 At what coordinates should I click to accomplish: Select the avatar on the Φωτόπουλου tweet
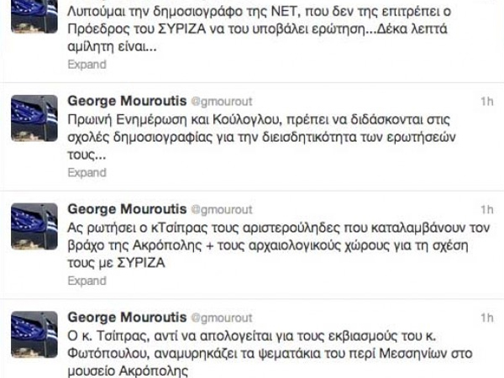(33, 333)
